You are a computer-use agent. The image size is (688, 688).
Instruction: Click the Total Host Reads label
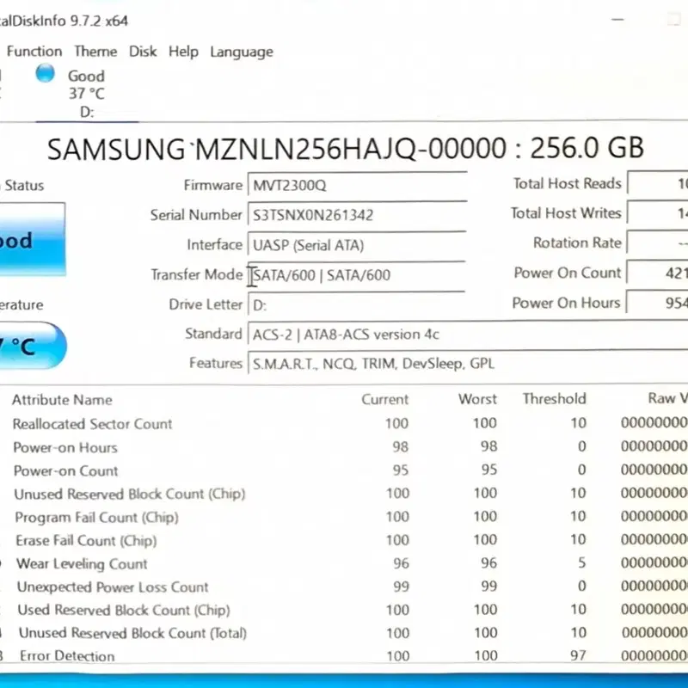[568, 183]
